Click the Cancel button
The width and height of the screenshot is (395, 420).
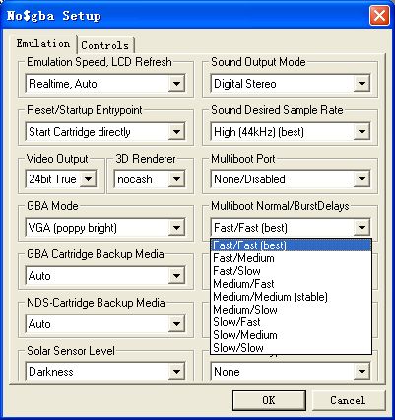348,400
